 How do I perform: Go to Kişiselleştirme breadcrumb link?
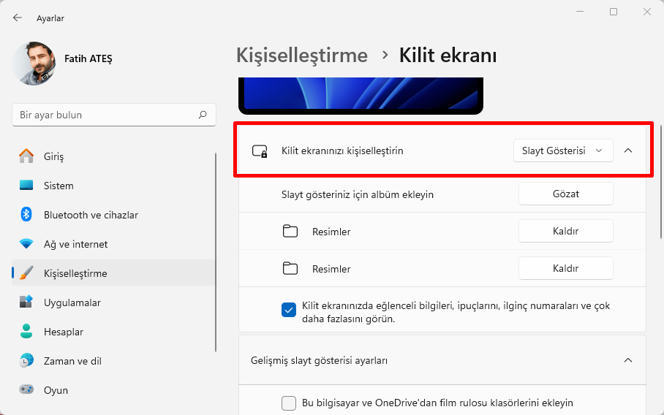coord(302,56)
